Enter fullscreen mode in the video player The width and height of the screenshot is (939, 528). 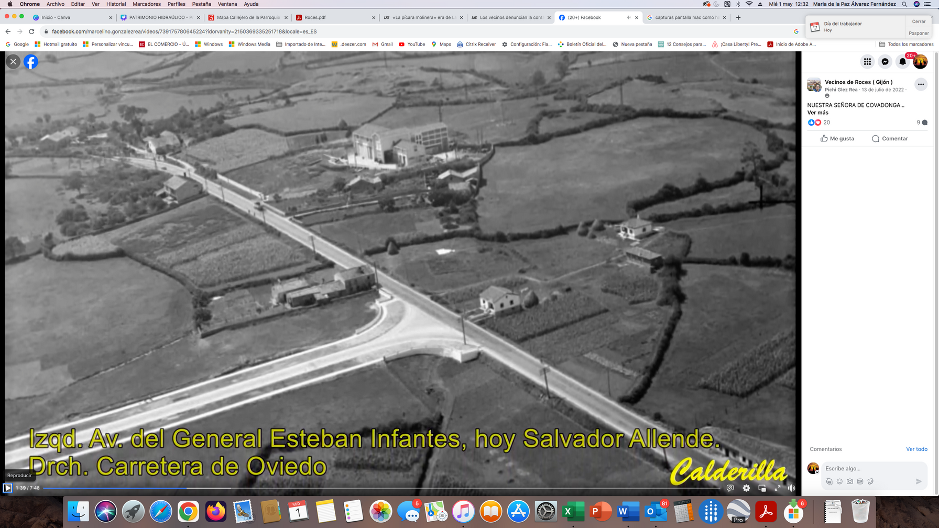[778, 488]
